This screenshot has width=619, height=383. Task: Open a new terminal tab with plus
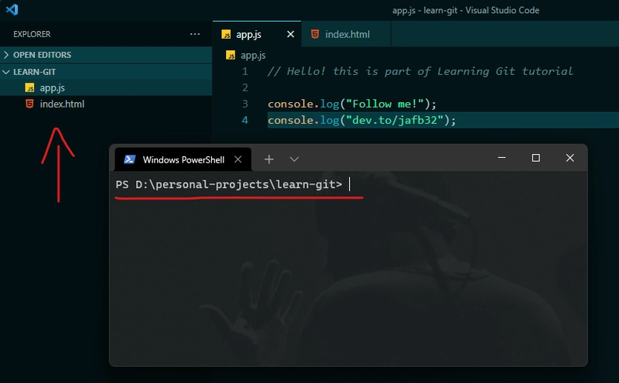[x=268, y=159]
